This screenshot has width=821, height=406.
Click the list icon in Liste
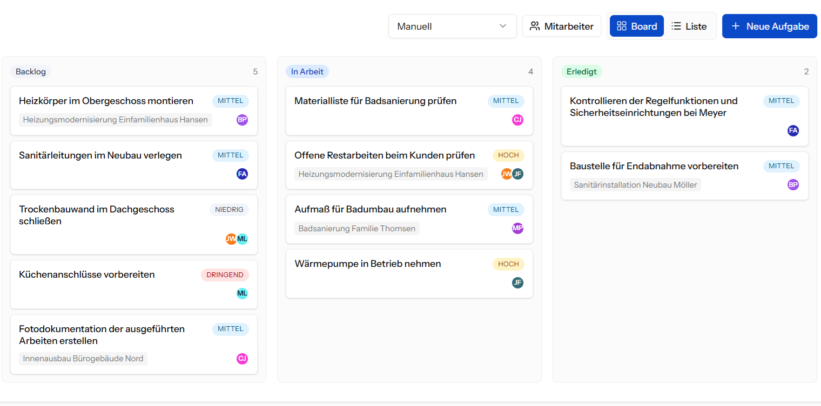point(676,26)
